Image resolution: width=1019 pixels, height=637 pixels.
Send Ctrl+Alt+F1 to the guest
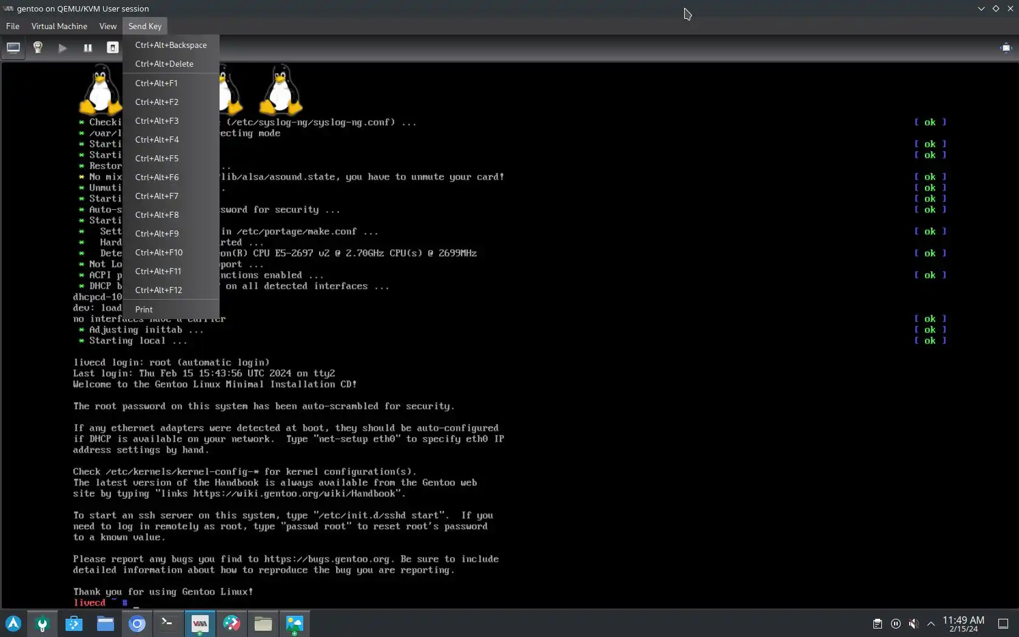click(x=171, y=83)
